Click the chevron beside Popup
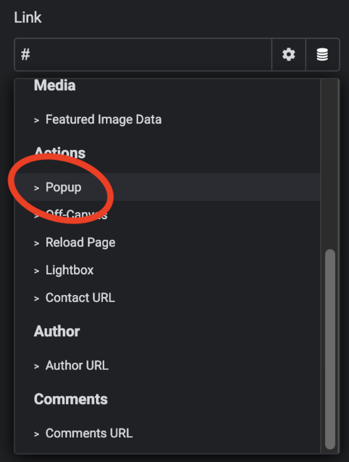This screenshot has height=462, width=349. [x=37, y=188]
